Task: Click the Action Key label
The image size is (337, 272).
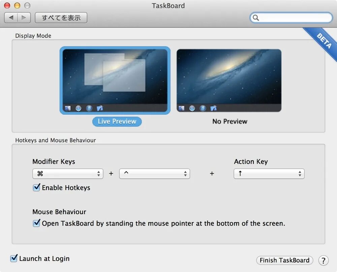Action: (x=251, y=162)
